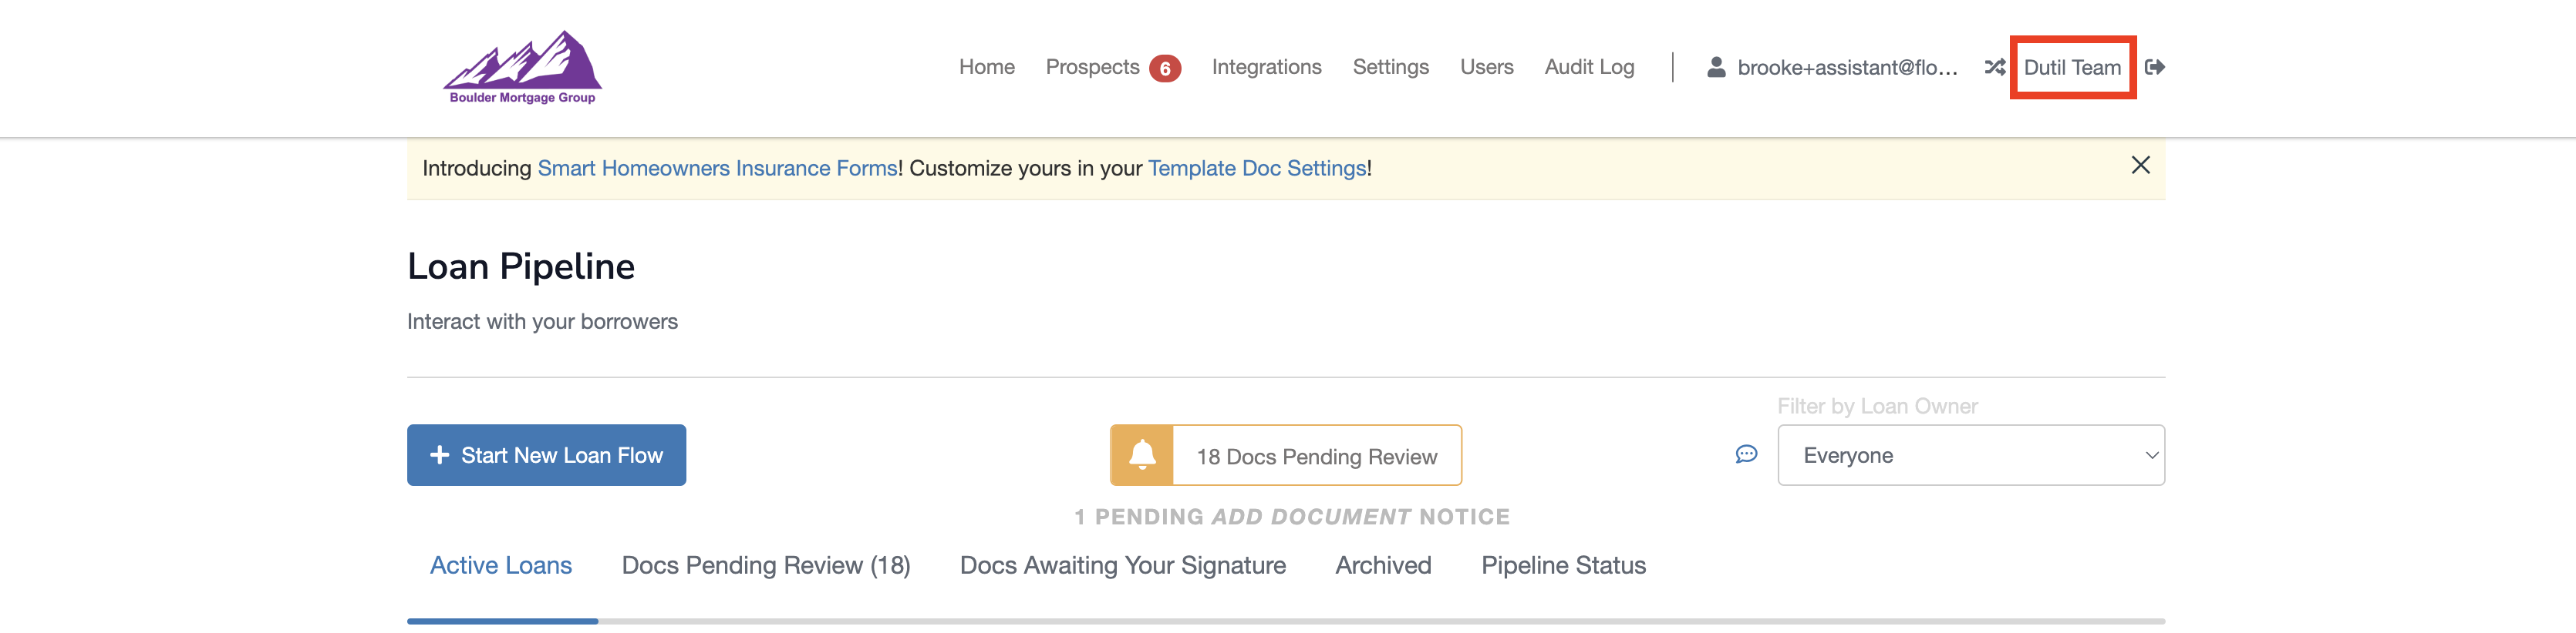Open the Home menu item
The image size is (2576, 633).
click(x=986, y=67)
